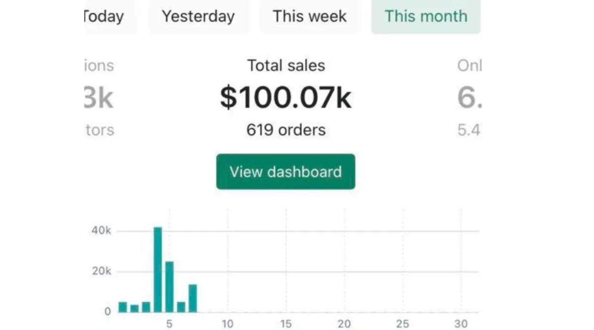Click the 40k y-axis label
The height and width of the screenshot is (330, 594).
click(x=101, y=231)
